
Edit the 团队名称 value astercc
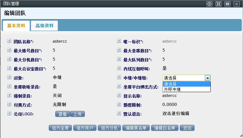[x=60, y=41]
